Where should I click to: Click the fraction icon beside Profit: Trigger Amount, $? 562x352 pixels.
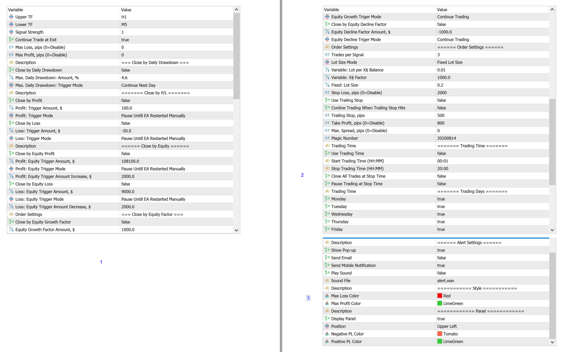click(11, 108)
